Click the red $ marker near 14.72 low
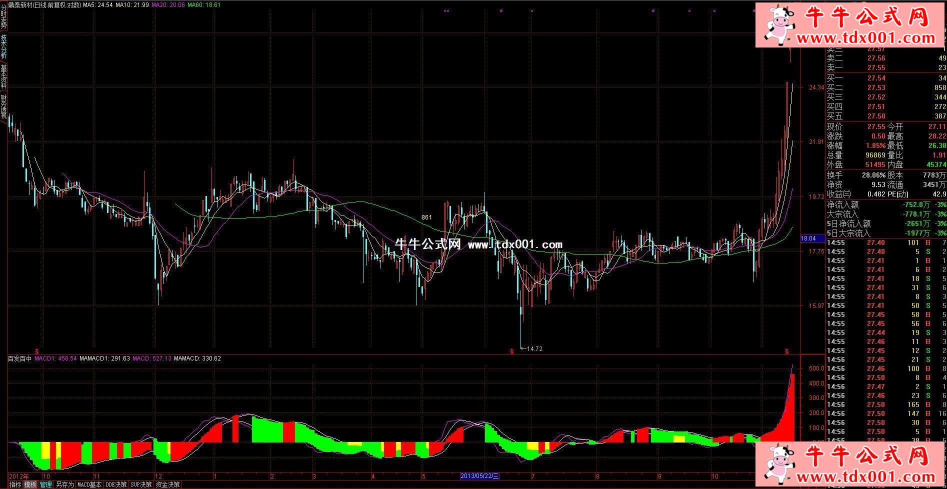The width and height of the screenshot is (947, 489). (x=511, y=351)
